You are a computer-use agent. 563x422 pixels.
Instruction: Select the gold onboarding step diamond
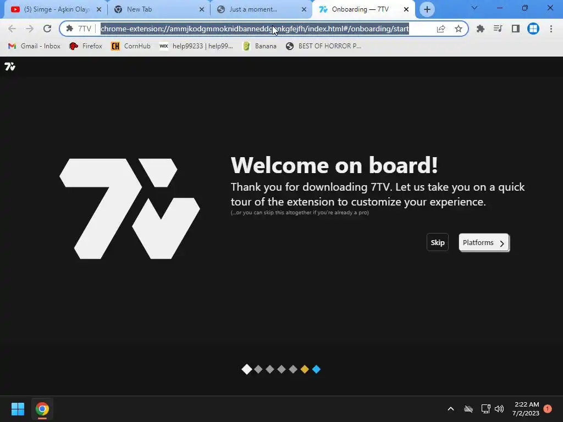coord(305,369)
